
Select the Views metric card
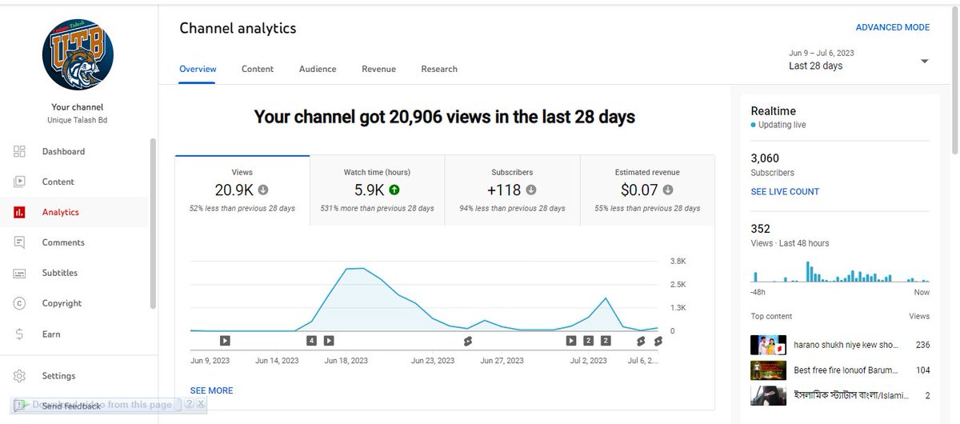click(x=242, y=190)
